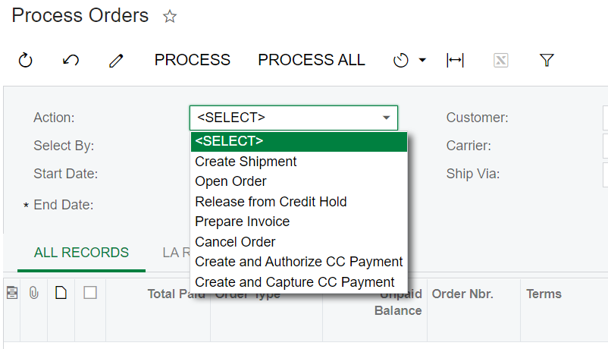Click the fit to screen columns icon
Screen dimensions: 608x349
[455, 60]
